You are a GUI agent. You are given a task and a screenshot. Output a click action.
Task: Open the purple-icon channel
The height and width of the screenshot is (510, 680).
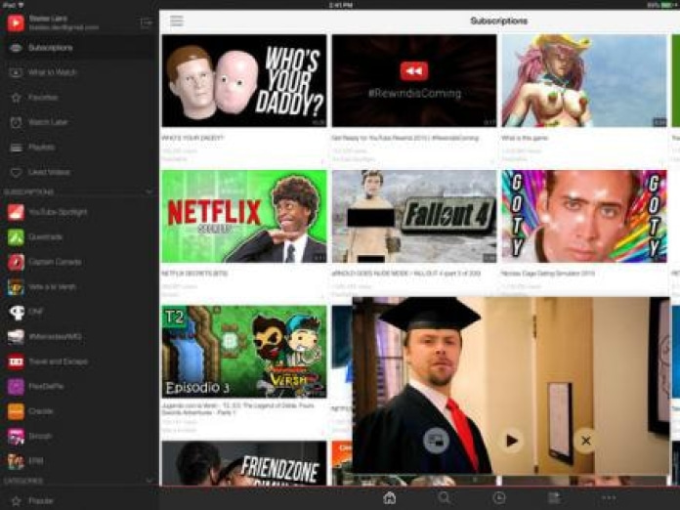point(79,386)
